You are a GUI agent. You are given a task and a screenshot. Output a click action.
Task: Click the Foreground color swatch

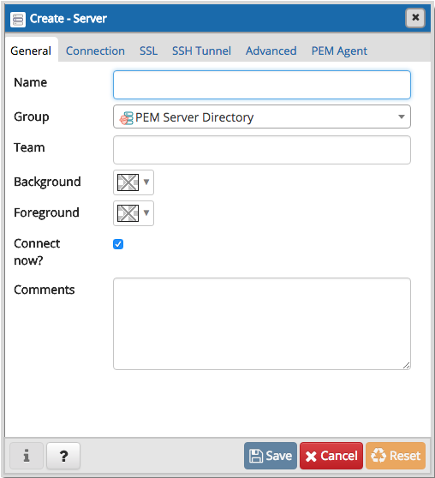pos(128,213)
